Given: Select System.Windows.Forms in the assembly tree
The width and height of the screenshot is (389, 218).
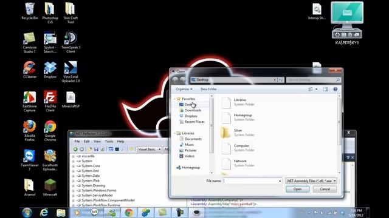Looking at the screenshot, I should tap(99, 190).
